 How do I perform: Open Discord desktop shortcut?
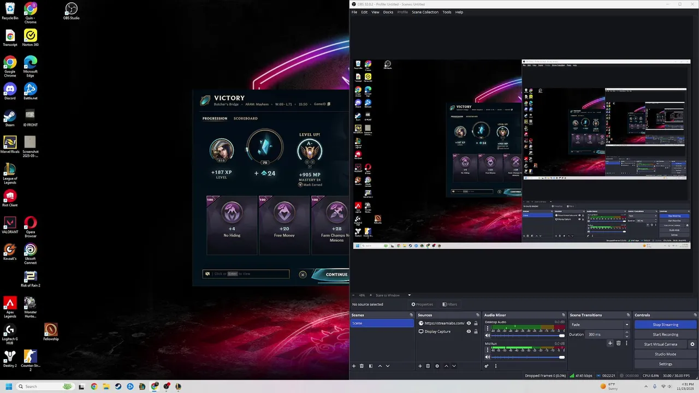[x=10, y=91]
